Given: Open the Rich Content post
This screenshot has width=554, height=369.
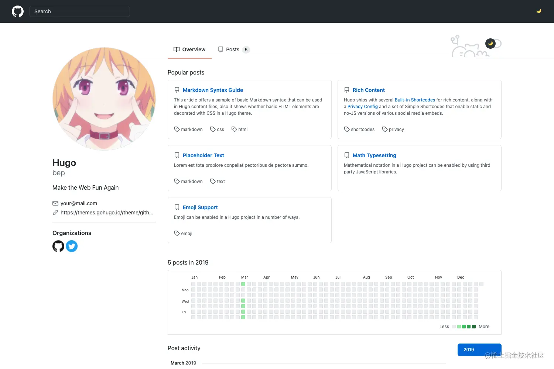Looking at the screenshot, I should point(369,90).
